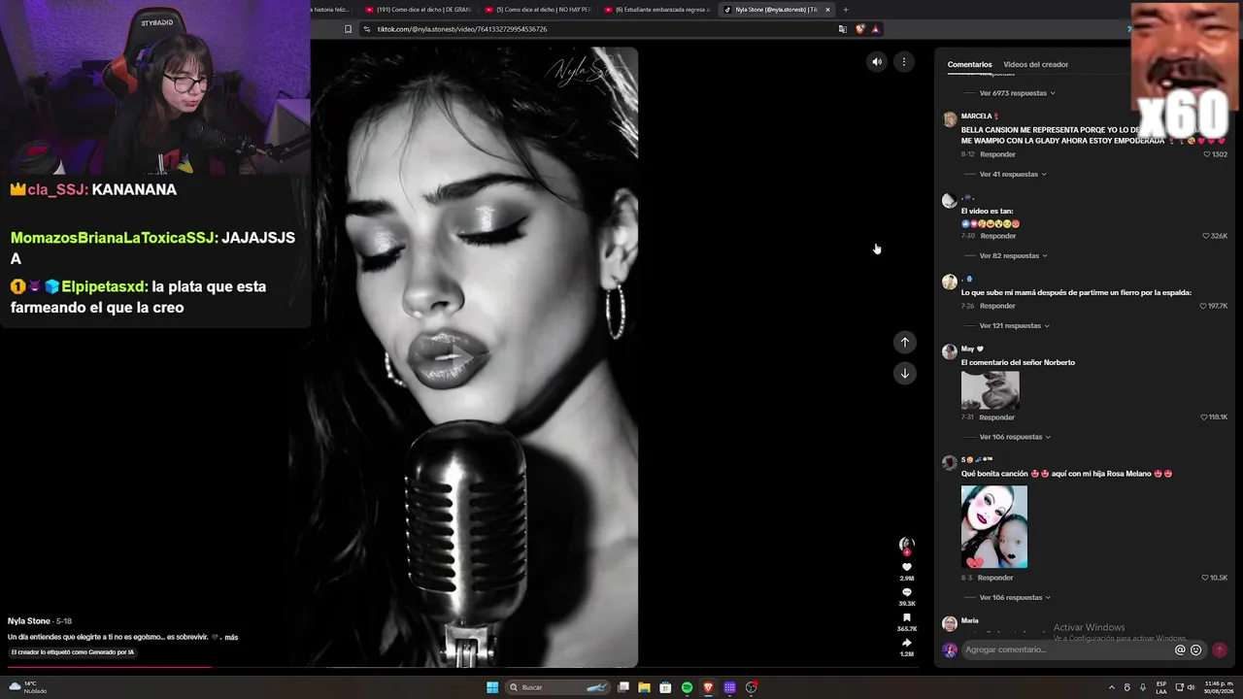Reply to MARCELA's comment via Responder
Viewport: 1243px width, 699px height.
(x=997, y=154)
